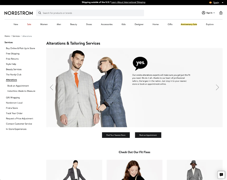Click the Spain flag icon
227x180 pixels.
pos(210,2)
